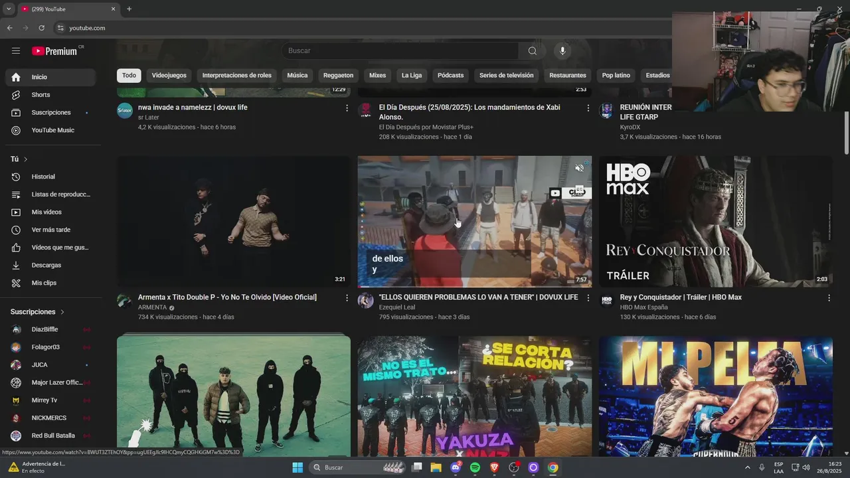The height and width of the screenshot is (478, 850).
Task: Show hidden system tray icons
Action: pyautogui.click(x=748, y=467)
